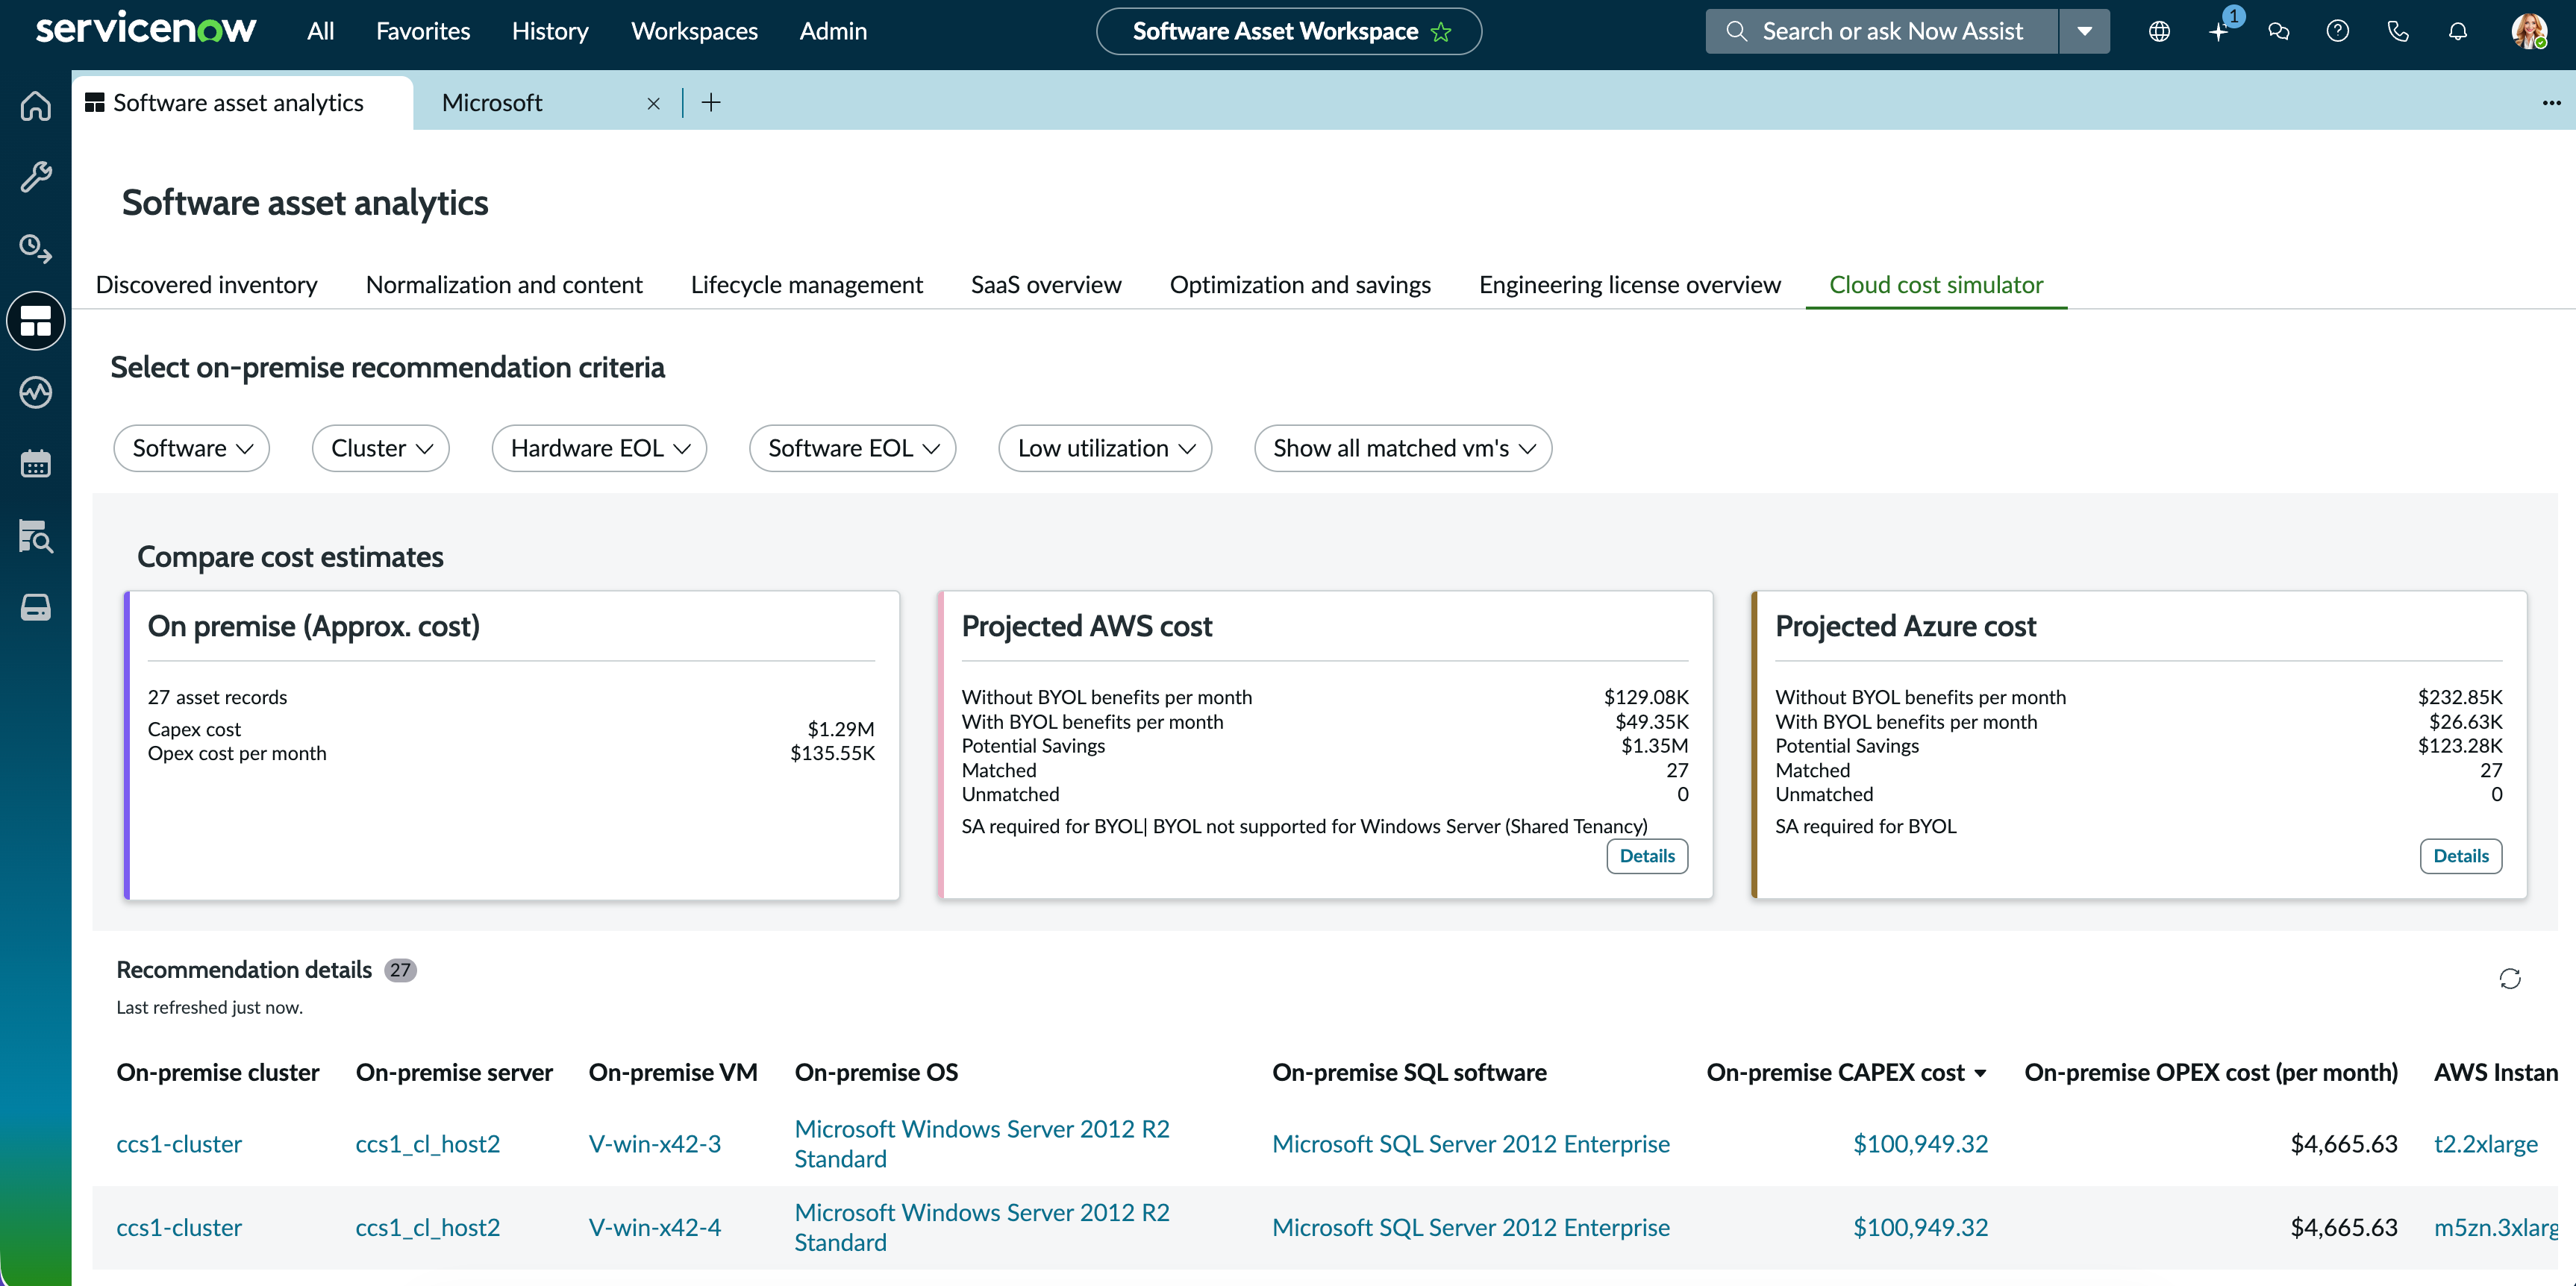Open the chat conversations icon
Screen dimensions: 2576x1286
coord(2278,32)
